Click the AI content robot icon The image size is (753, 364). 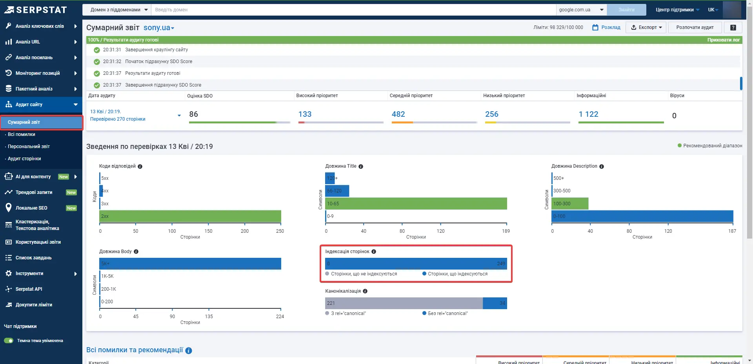pyautogui.click(x=8, y=176)
